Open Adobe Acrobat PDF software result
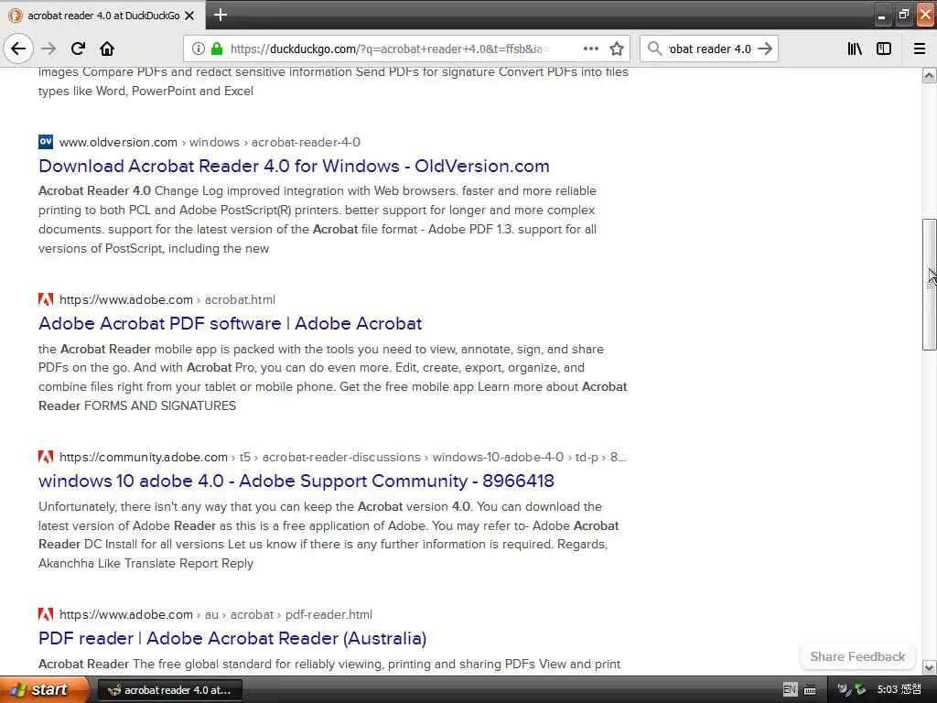Image resolution: width=937 pixels, height=703 pixels. point(230,323)
